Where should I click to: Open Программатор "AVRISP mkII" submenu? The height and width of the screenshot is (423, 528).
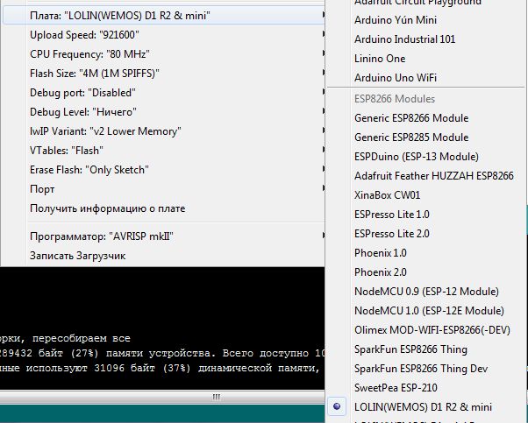pos(164,236)
